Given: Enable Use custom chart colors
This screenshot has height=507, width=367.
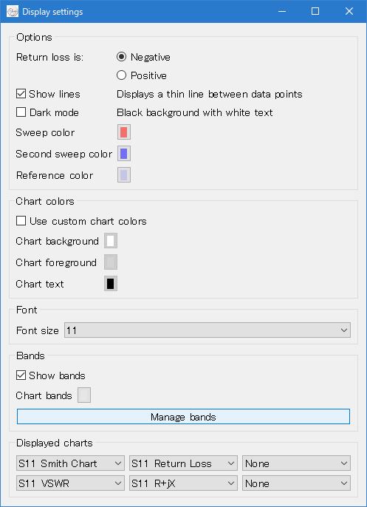Looking at the screenshot, I should (21, 221).
